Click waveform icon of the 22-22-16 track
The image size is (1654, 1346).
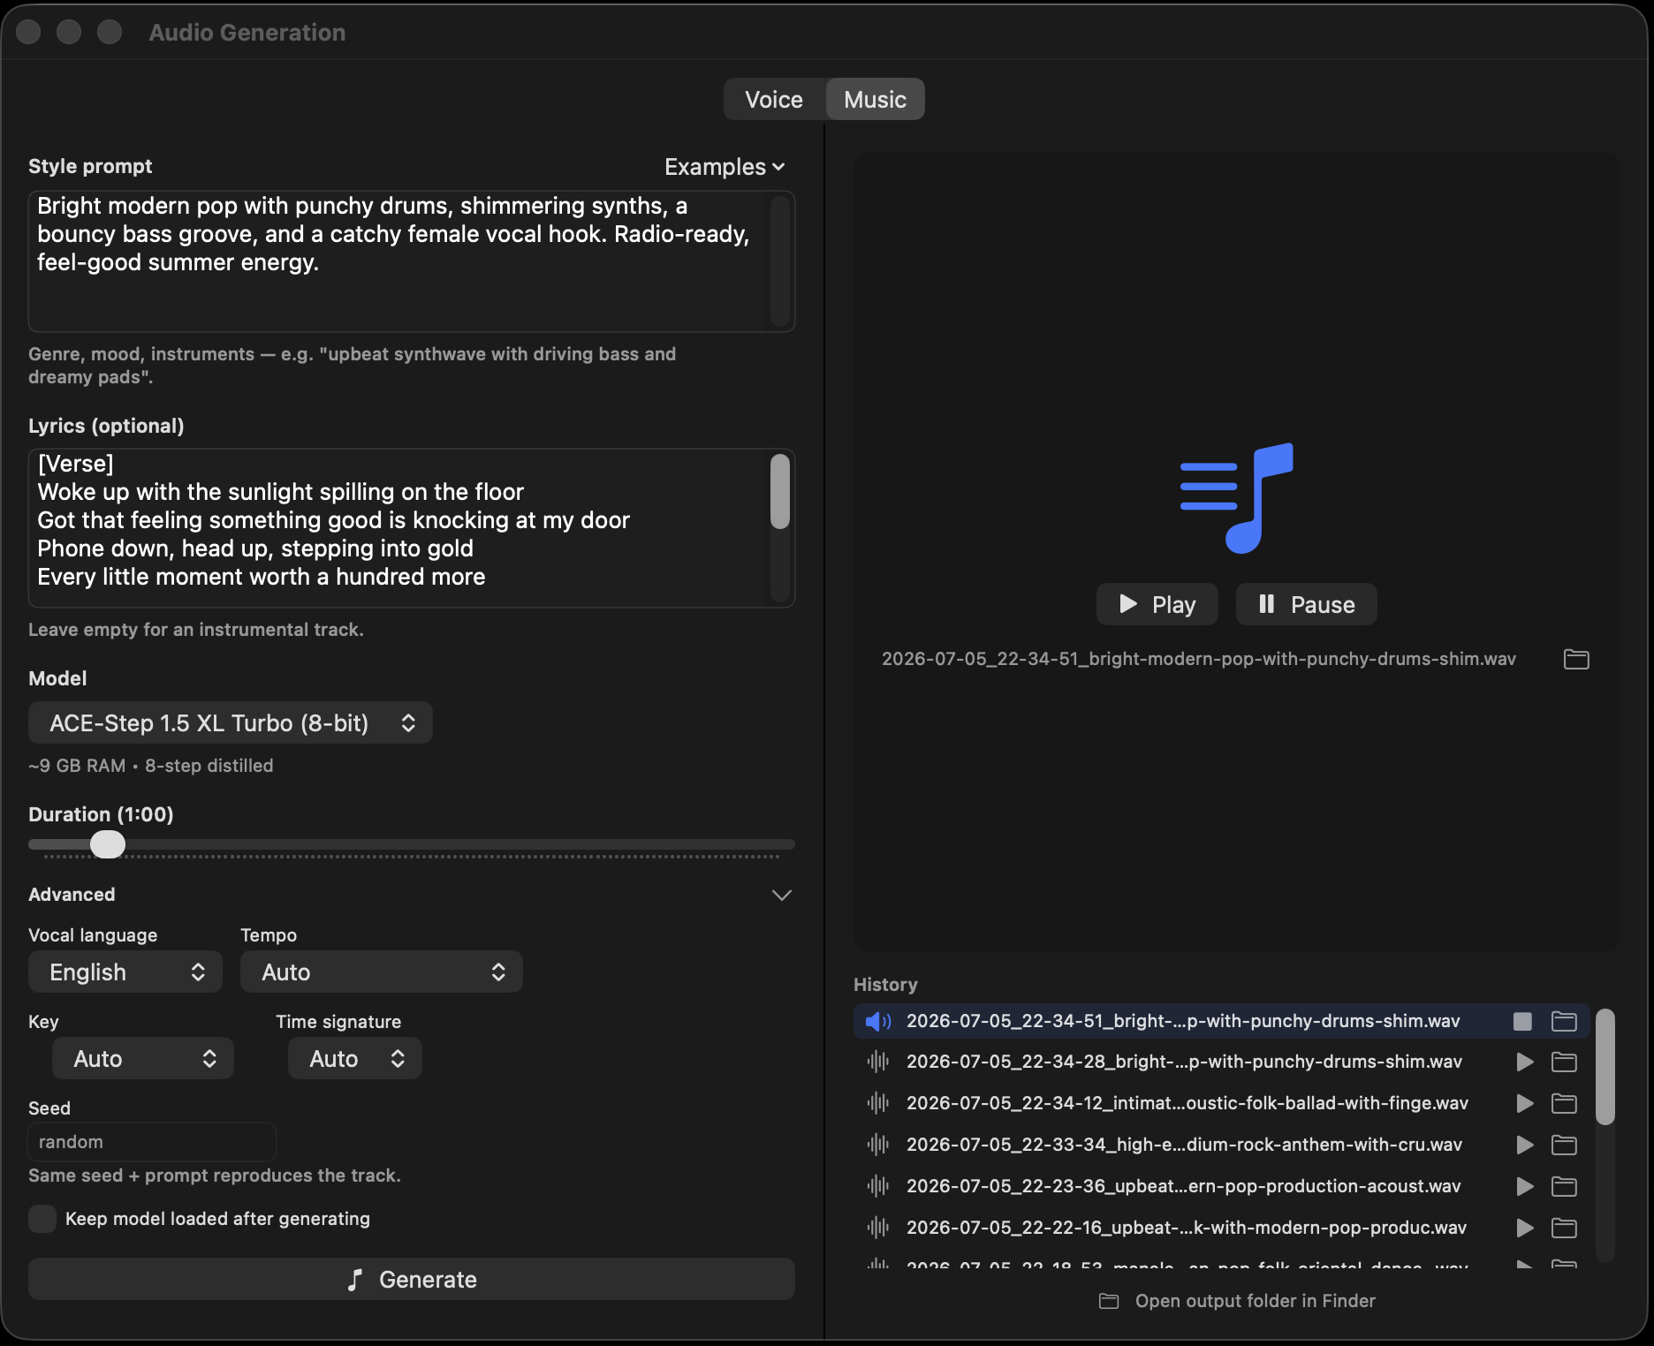point(878,1228)
